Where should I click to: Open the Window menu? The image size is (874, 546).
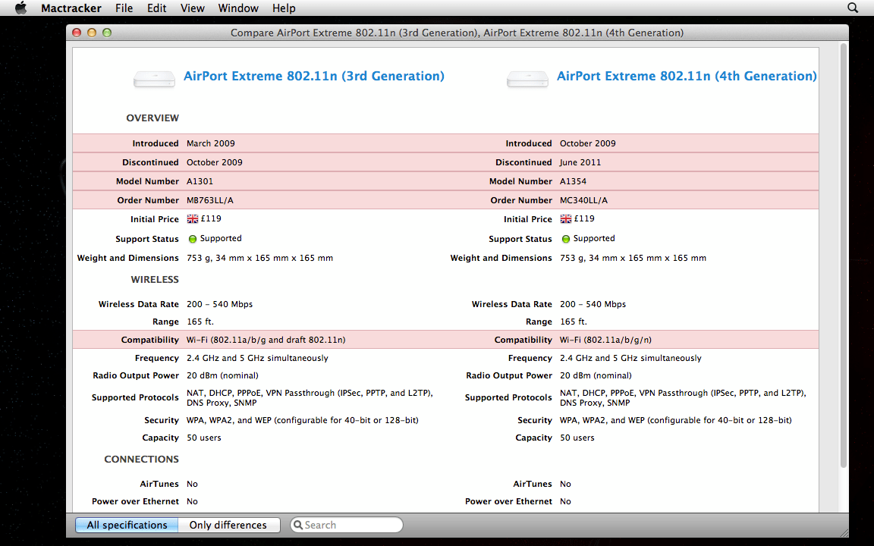238,8
